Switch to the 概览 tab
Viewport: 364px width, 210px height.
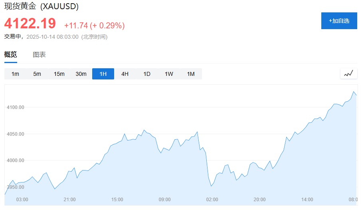(11, 55)
